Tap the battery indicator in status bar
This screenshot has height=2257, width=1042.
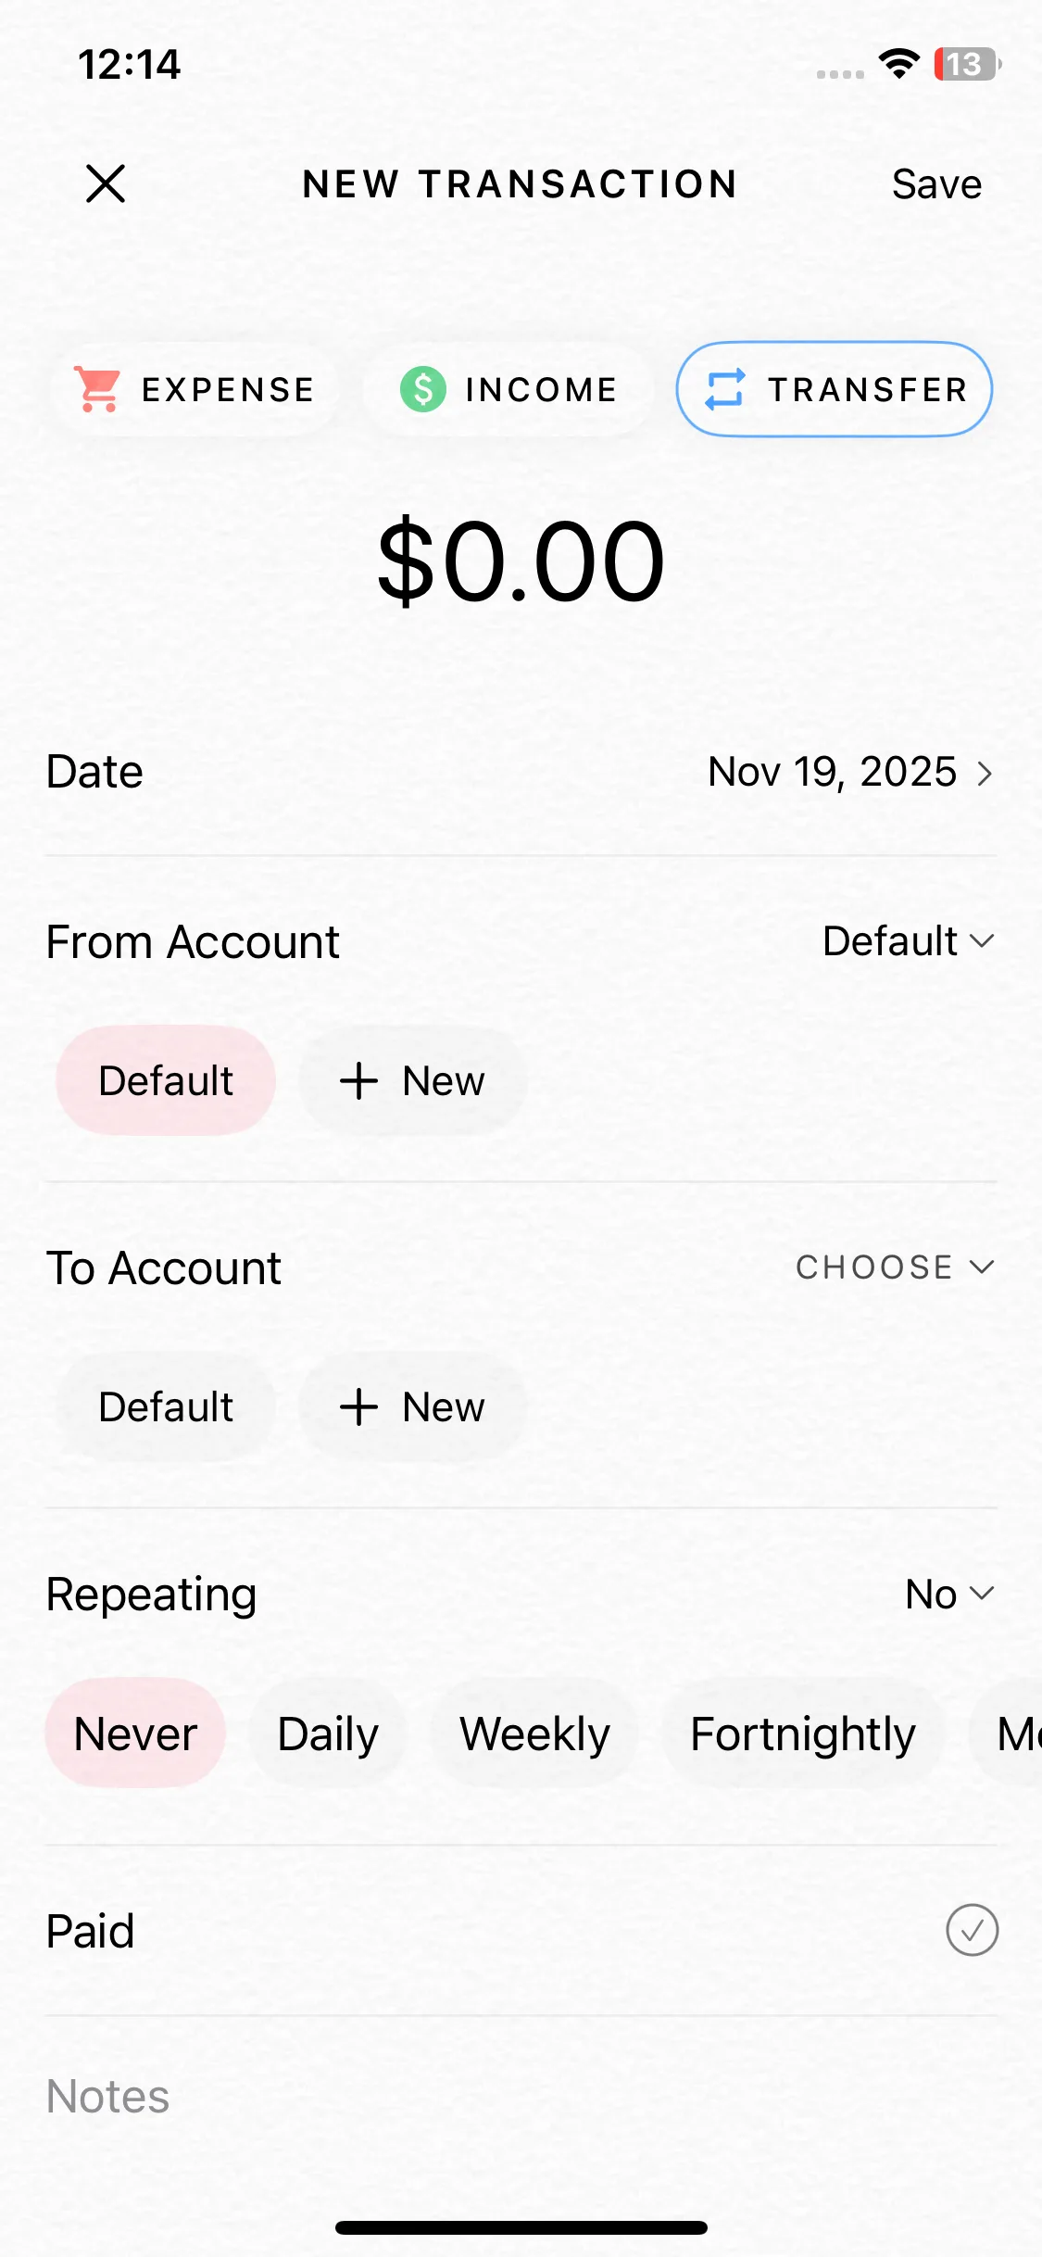(x=966, y=64)
